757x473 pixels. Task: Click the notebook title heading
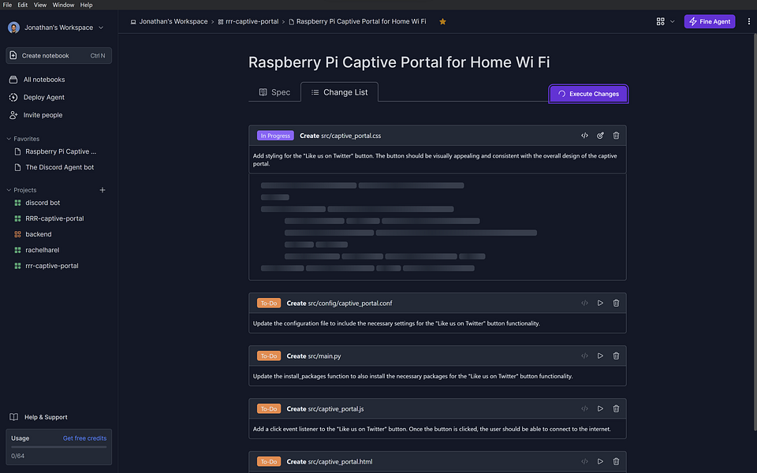(399, 62)
